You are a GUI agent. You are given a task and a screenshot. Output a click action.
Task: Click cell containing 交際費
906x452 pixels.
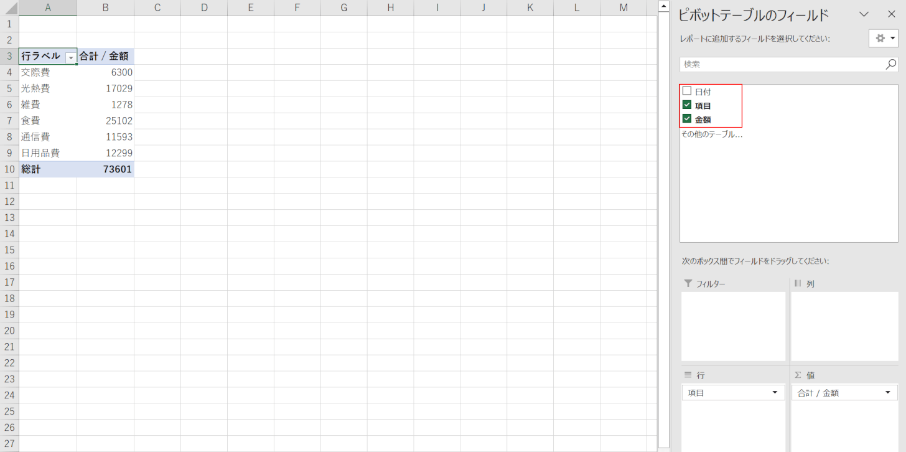[48, 72]
